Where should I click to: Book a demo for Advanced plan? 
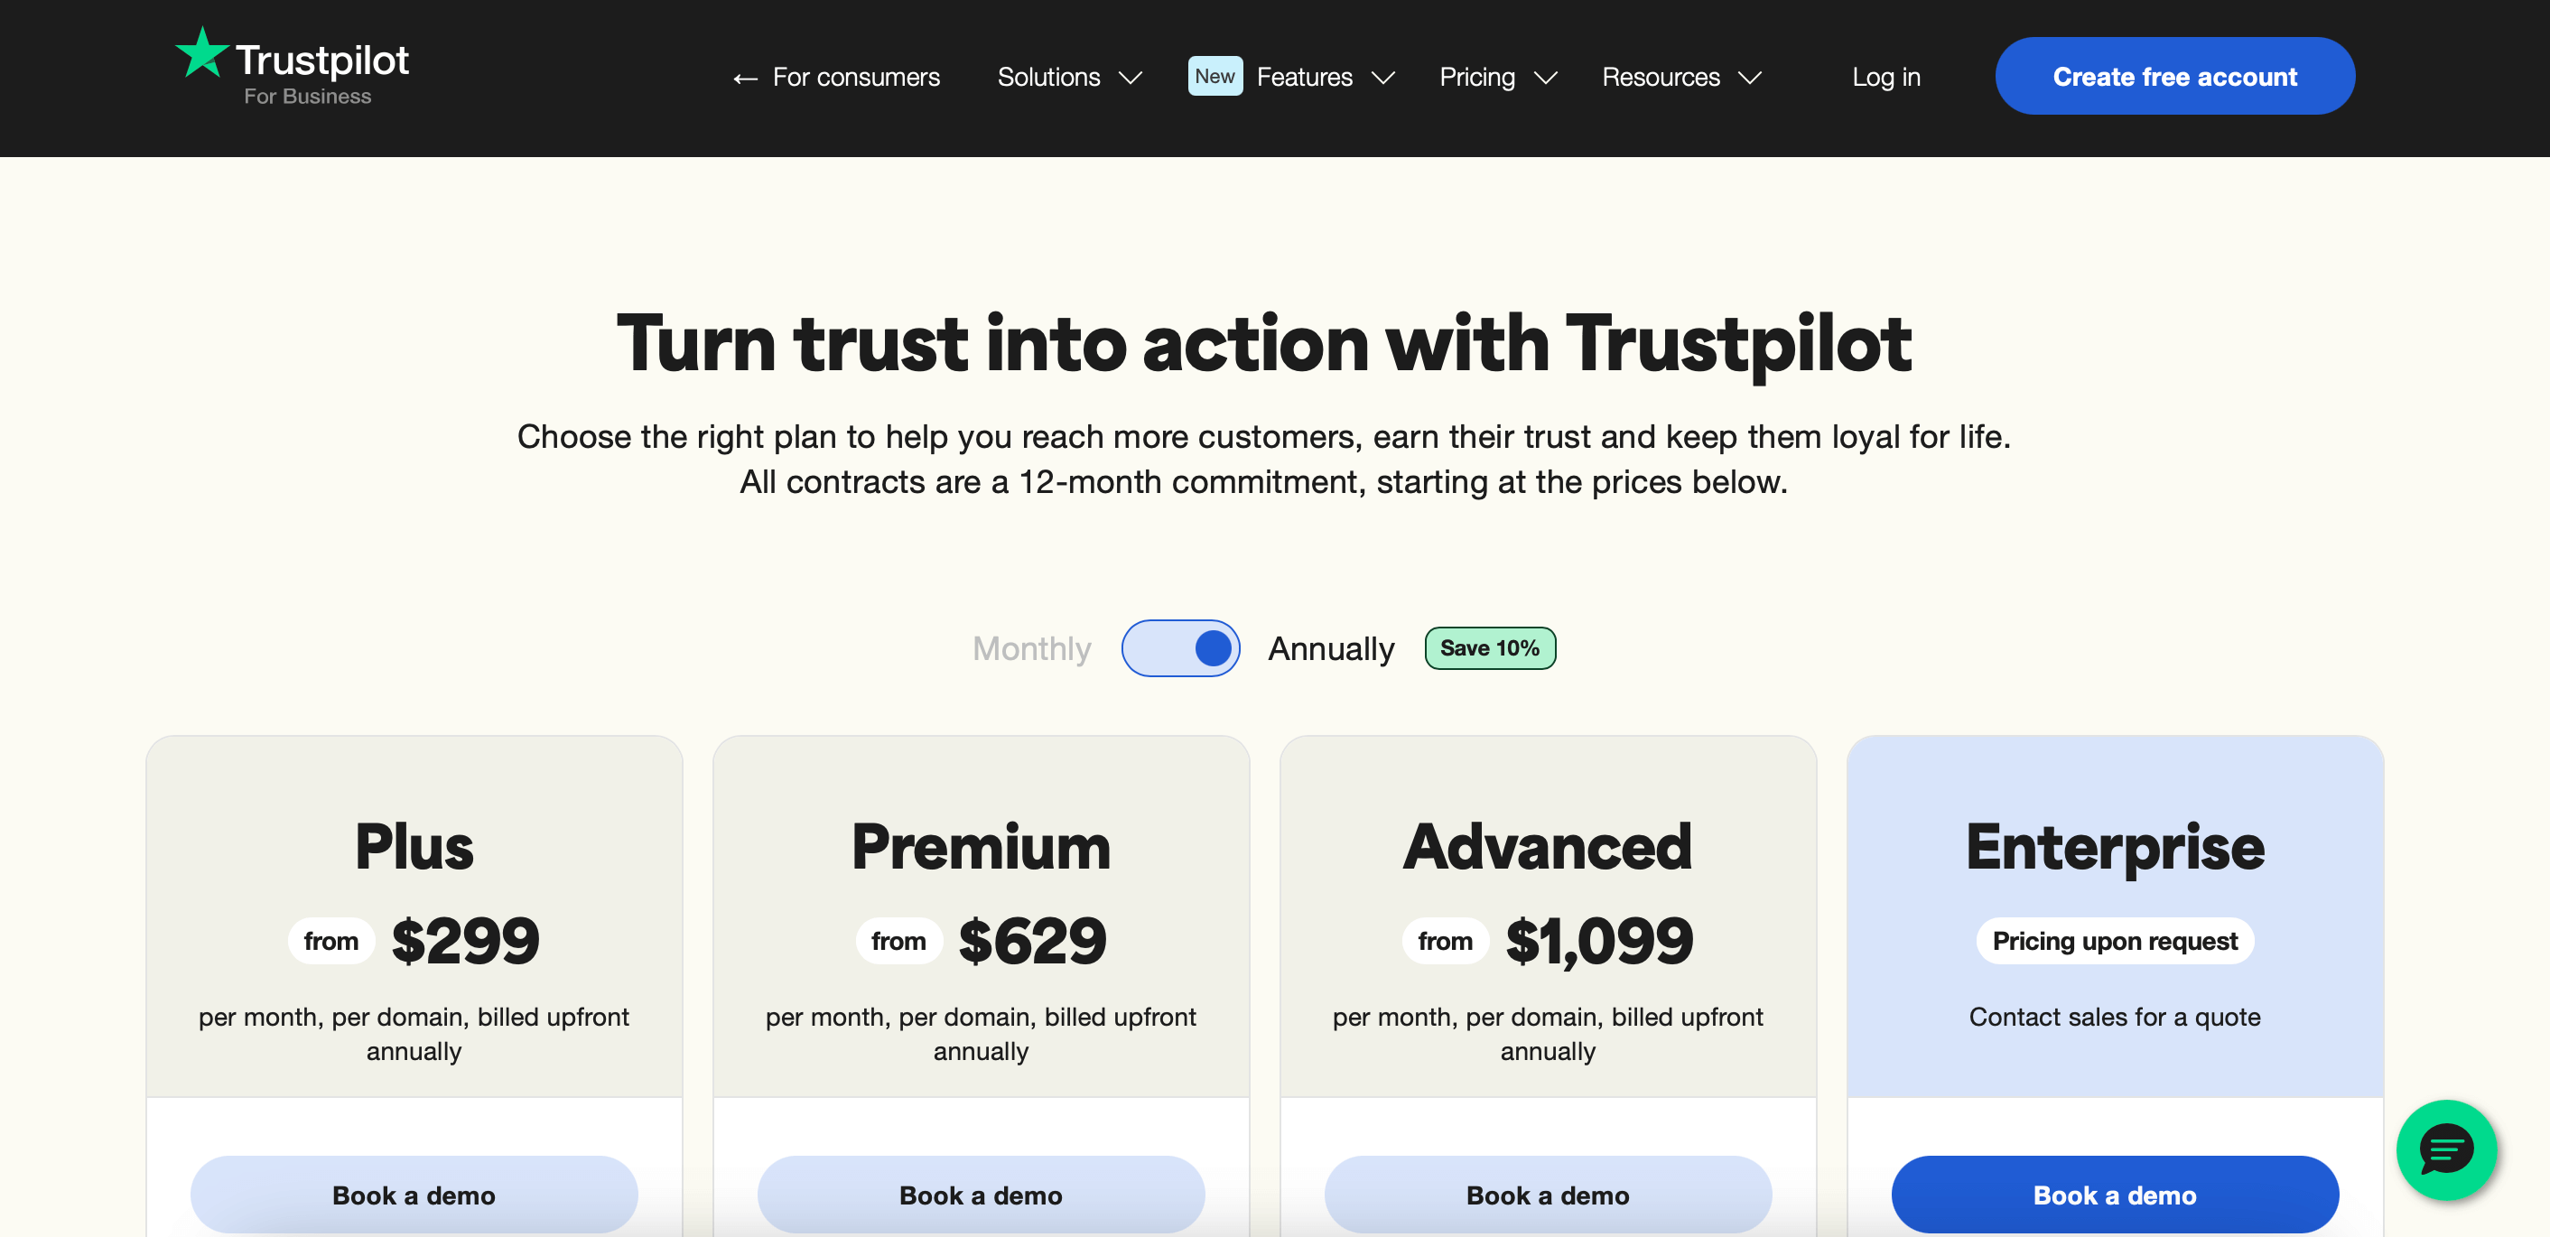[1547, 1195]
